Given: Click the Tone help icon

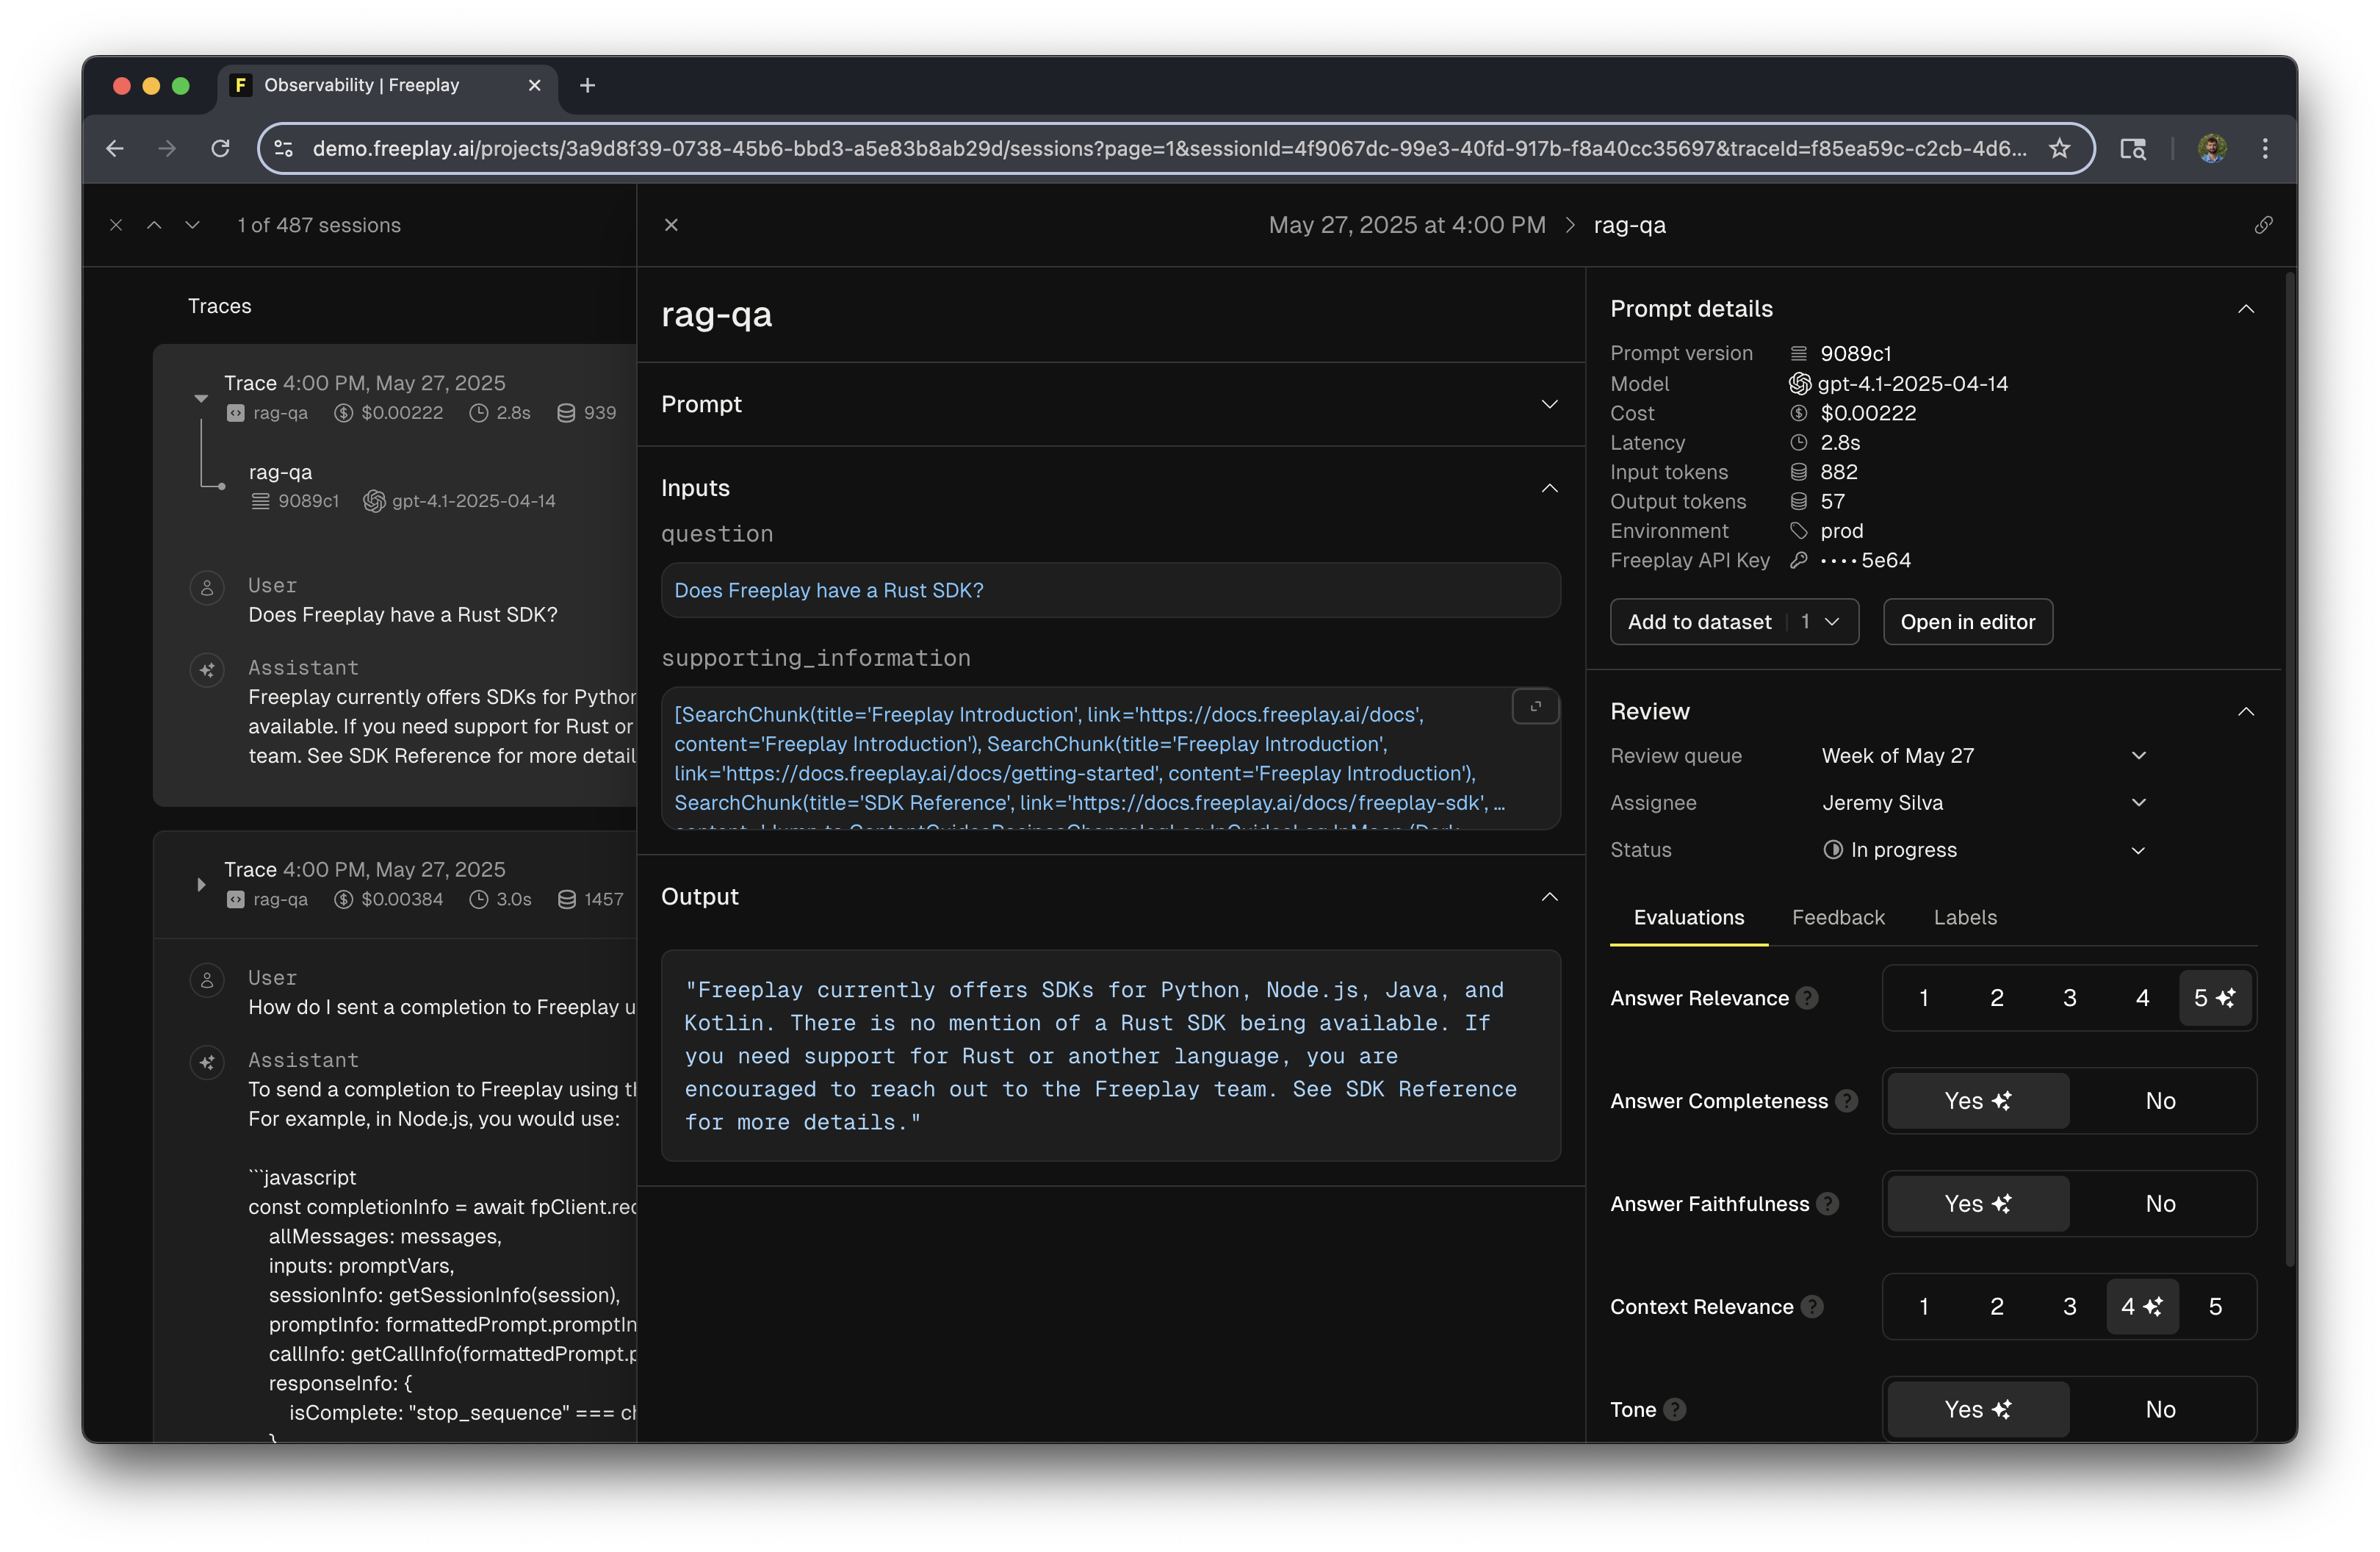Looking at the screenshot, I should coord(1674,1410).
